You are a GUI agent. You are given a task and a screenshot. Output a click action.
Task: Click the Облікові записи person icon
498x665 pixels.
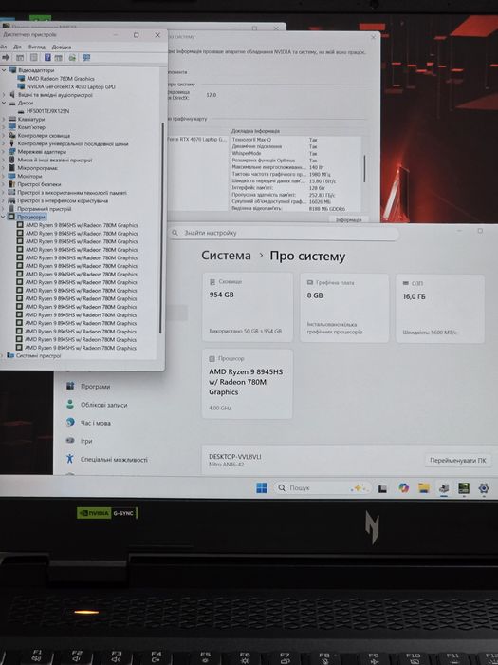tap(70, 404)
